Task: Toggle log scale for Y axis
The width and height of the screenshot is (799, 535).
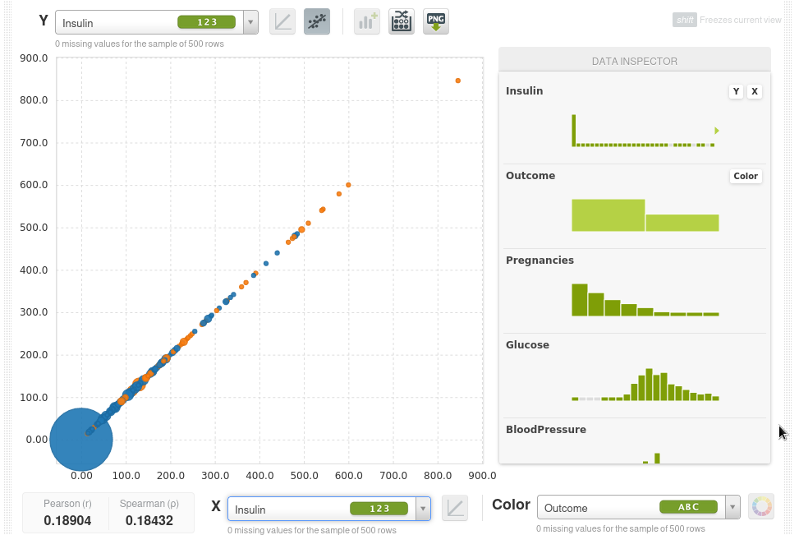Action: pyautogui.click(x=282, y=22)
